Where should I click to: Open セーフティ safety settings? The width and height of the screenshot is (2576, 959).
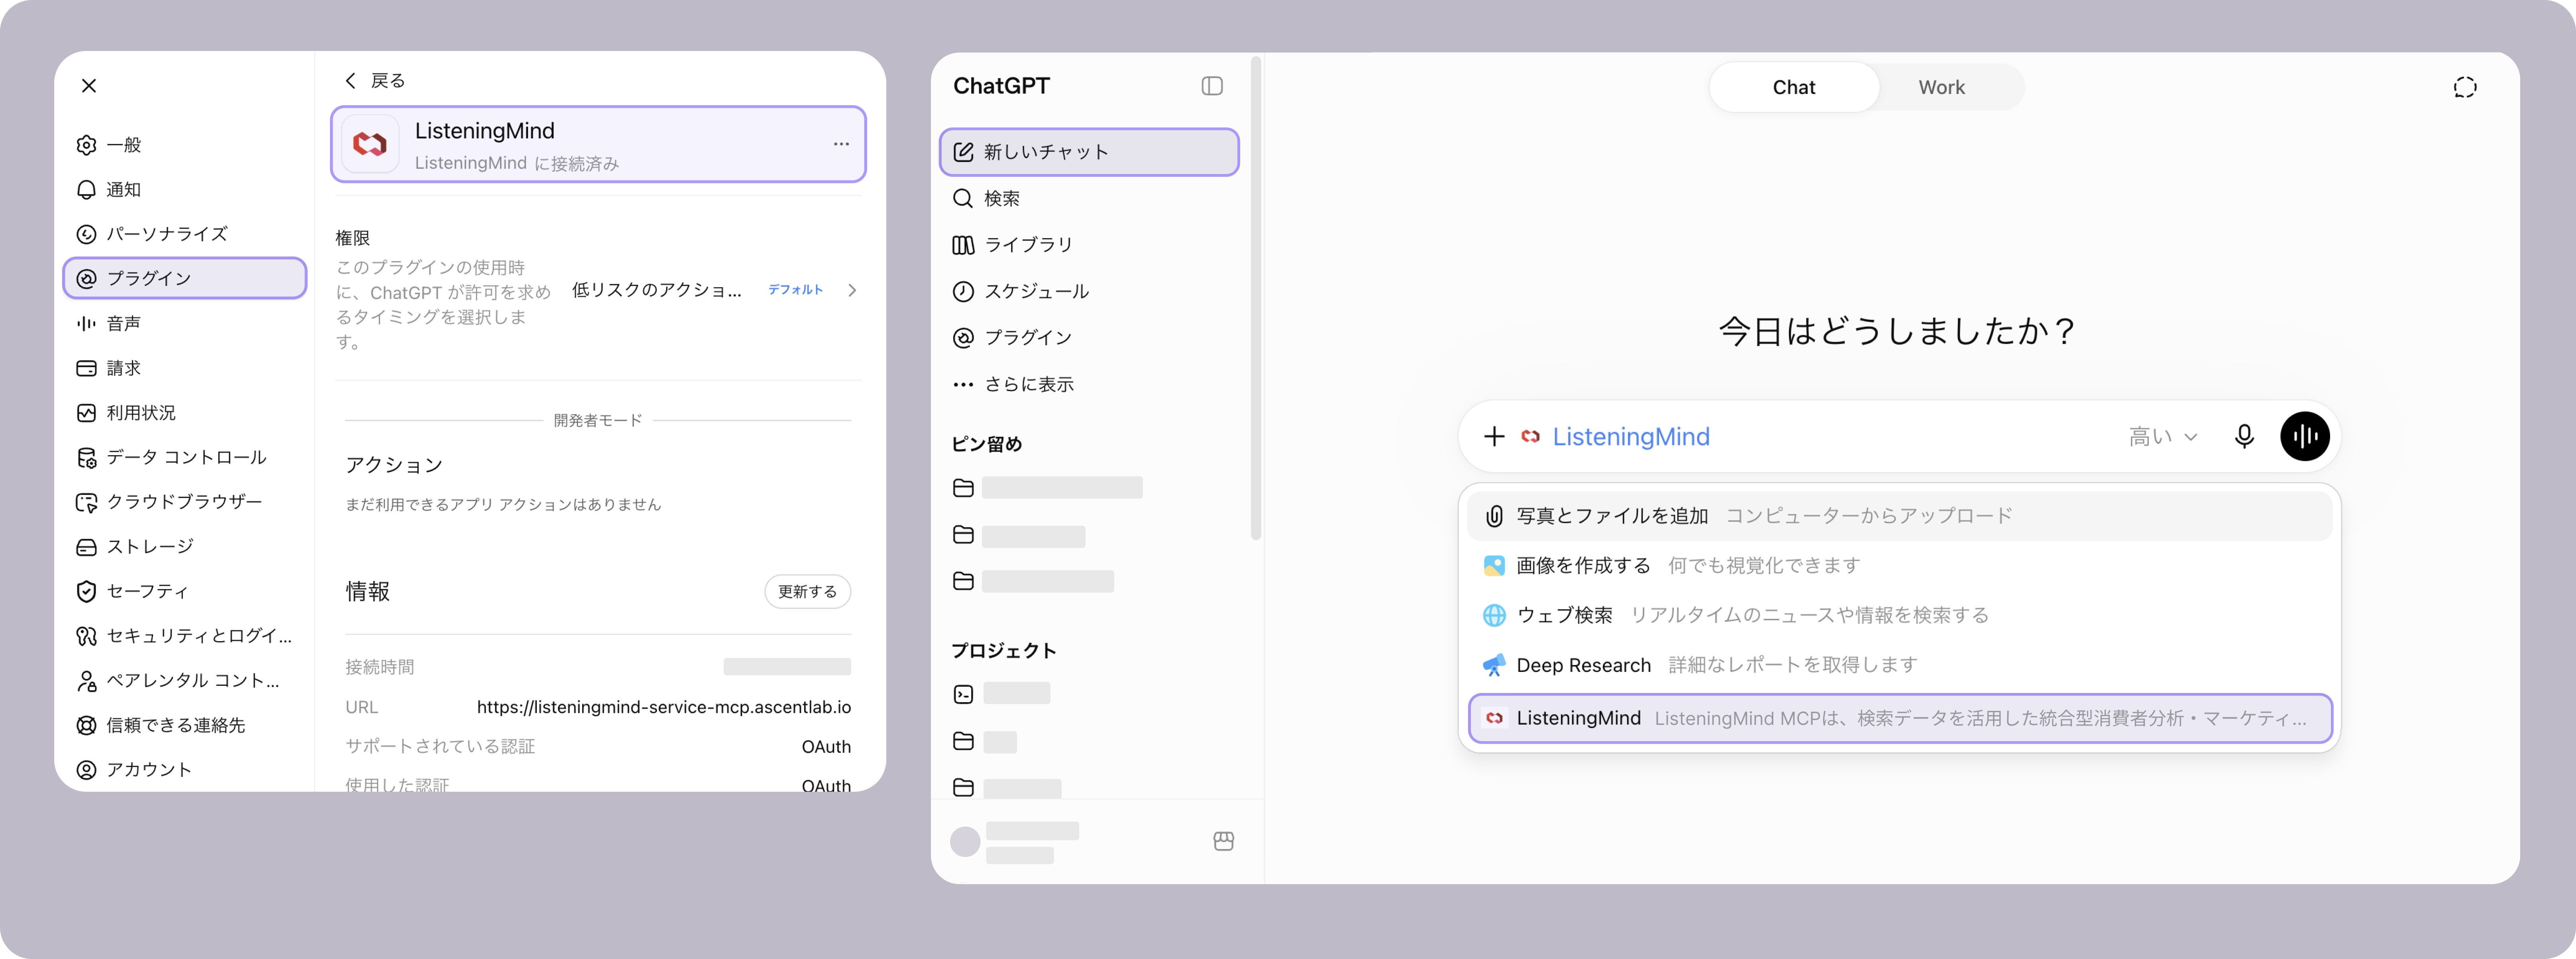185,591
